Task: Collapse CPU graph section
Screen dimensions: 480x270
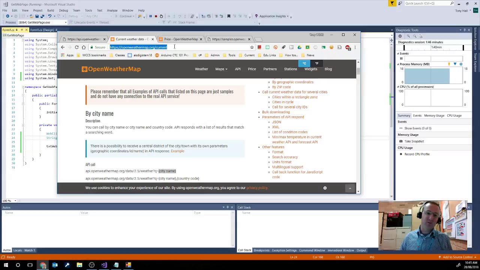Action: pyautogui.click(x=398, y=87)
